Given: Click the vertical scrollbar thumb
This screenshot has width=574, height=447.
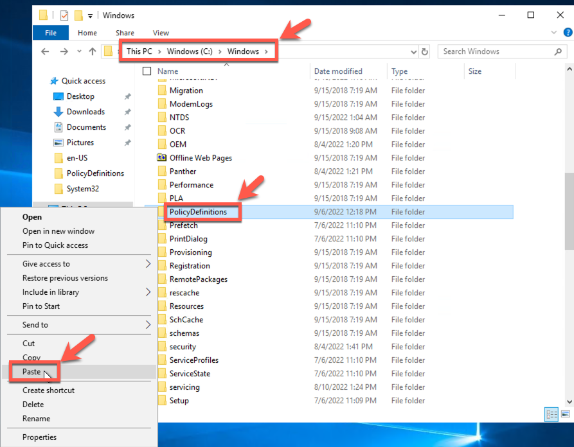Looking at the screenshot, I should point(569,212).
